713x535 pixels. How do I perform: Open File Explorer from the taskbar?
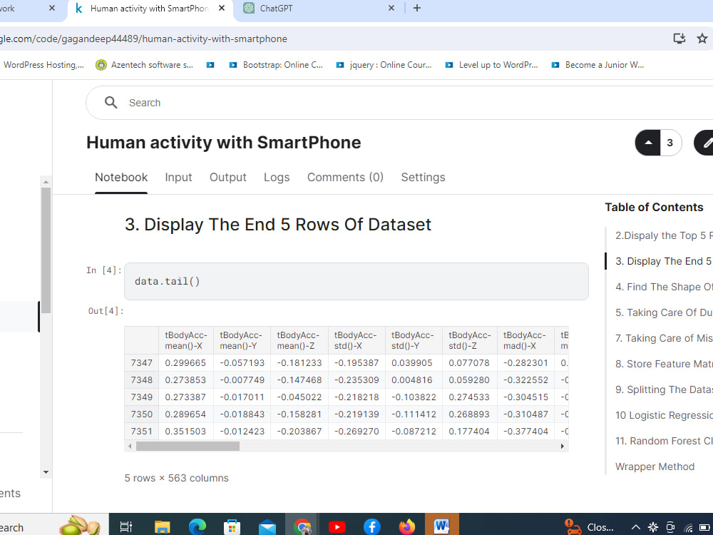pos(163,527)
